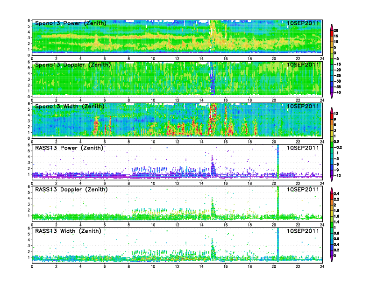Click the '-6' label on the middle colorbar

(336, 164)
